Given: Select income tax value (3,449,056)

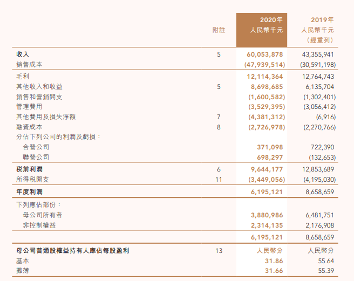Looking at the screenshot, I should pos(267,180).
